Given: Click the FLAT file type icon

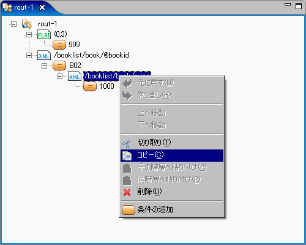Looking at the screenshot, I should pyautogui.click(x=44, y=34).
